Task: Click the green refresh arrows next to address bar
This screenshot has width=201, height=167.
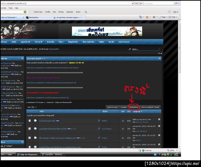Action: tap(137, 3)
